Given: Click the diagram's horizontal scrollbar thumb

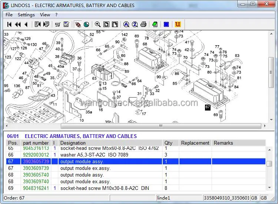Looking at the screenshot, I should point(160,126).
